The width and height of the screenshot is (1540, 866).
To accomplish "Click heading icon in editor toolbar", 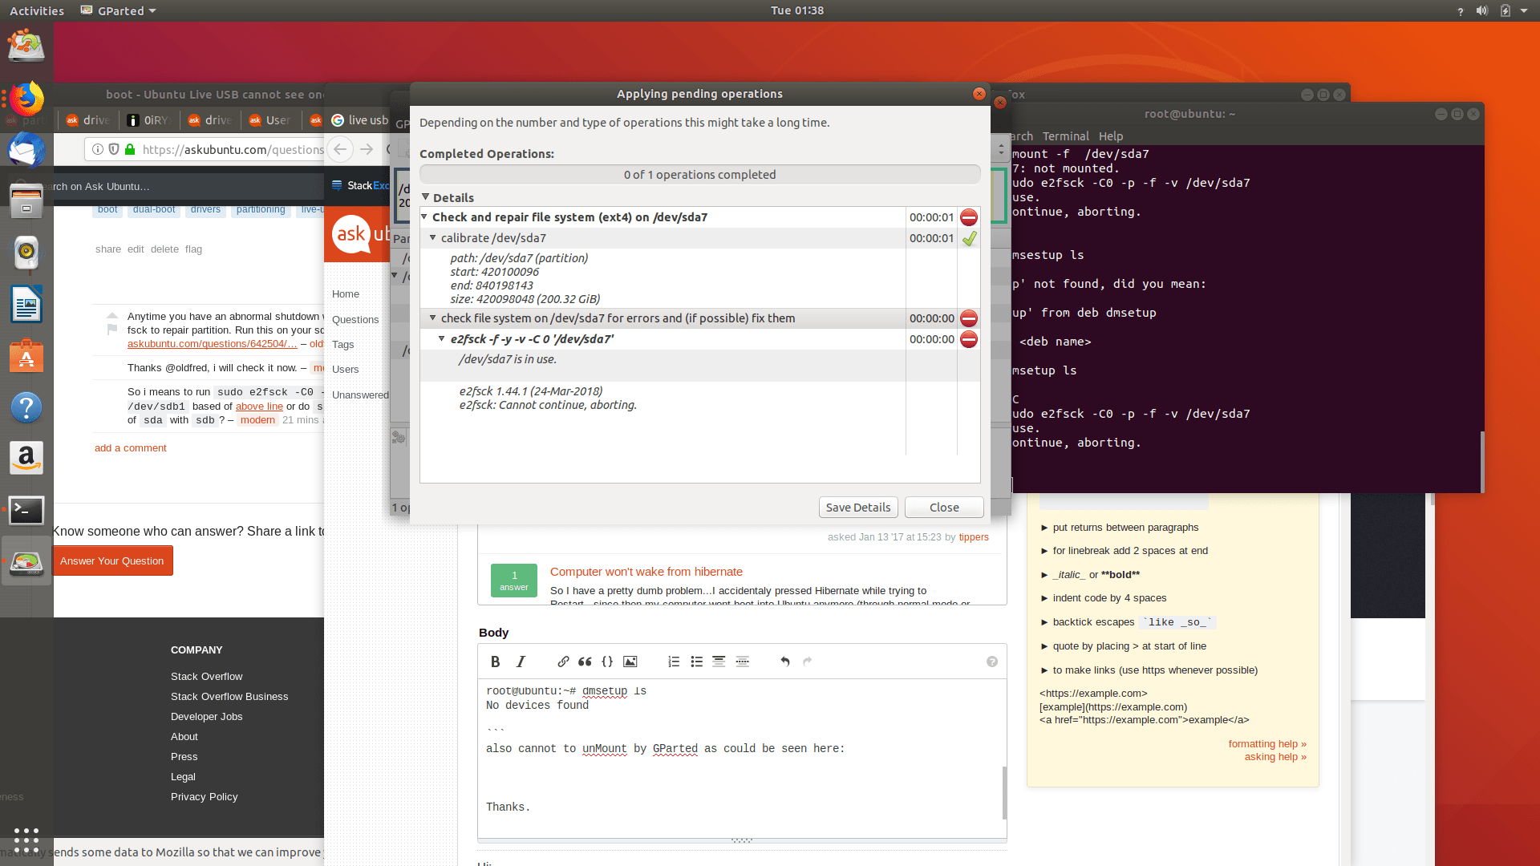I will click(x=719, y=662).
